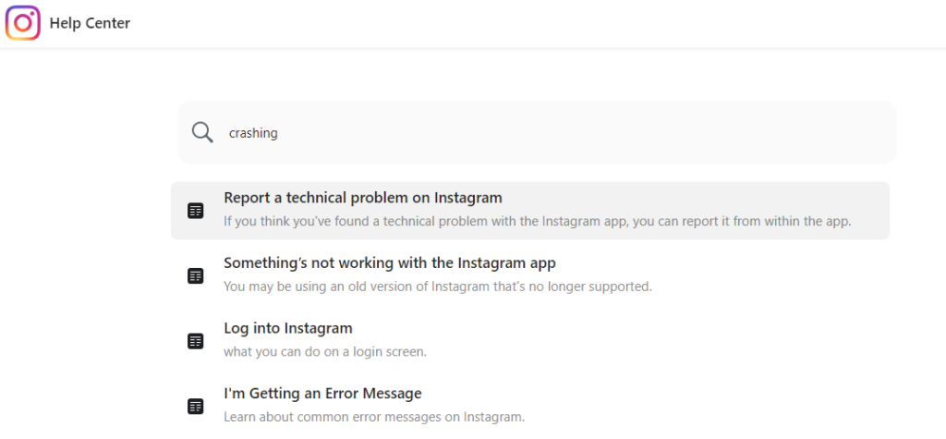
Task: Click the word 'crashing' in the search field
Action: click(253, 133)
